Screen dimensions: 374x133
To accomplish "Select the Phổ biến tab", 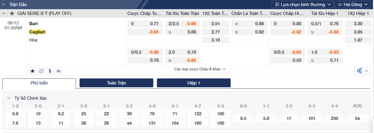I will (x=39, y=83).
